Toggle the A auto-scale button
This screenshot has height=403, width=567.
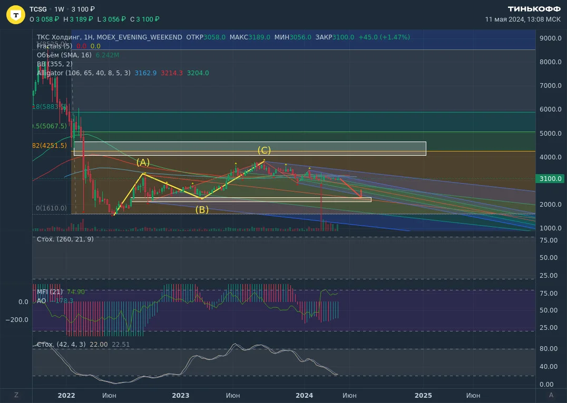551,395
